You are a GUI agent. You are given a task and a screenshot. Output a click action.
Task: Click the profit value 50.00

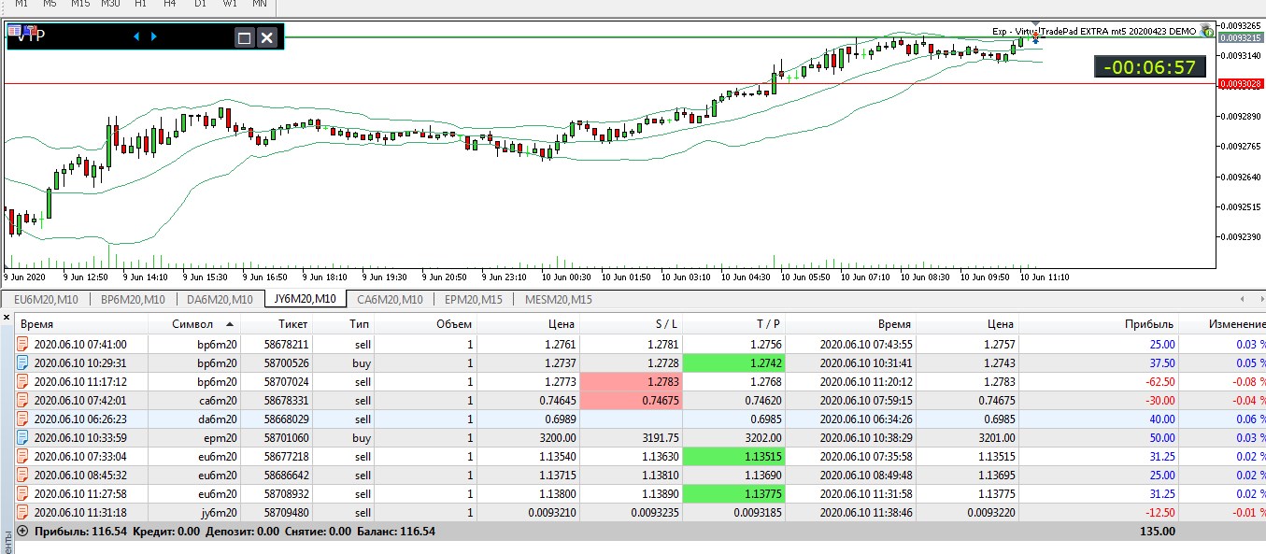coord(1161,437)
